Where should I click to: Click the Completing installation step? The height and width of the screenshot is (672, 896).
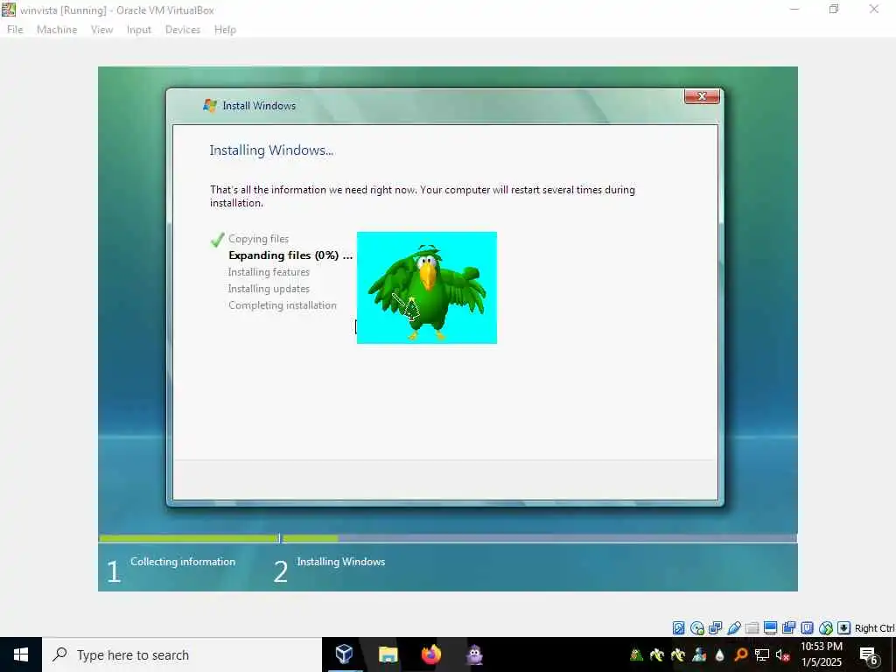point(283,305)
